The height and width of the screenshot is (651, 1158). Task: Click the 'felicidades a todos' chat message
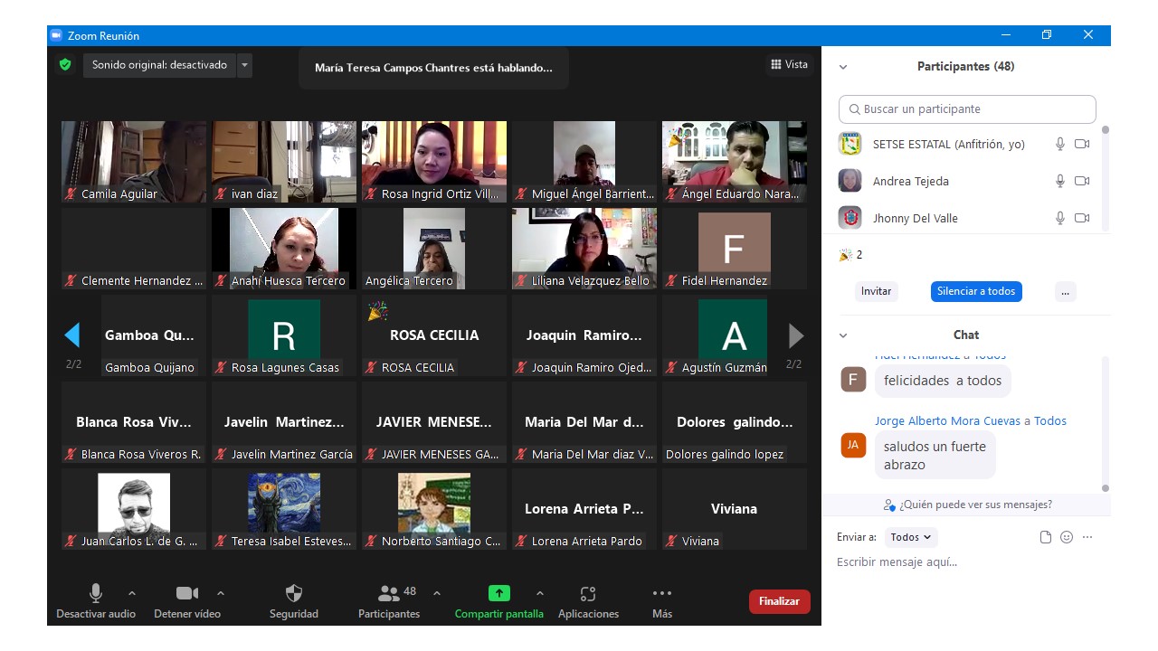(943, 381)
